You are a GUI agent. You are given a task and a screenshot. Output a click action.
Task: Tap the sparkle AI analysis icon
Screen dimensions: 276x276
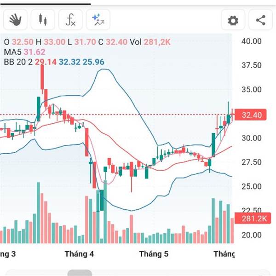tap(98, 20)
